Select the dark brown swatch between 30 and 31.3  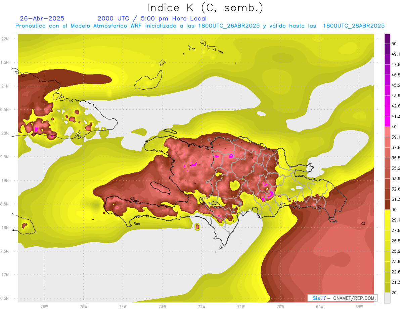pyautogui.click(x=387, y=204)
